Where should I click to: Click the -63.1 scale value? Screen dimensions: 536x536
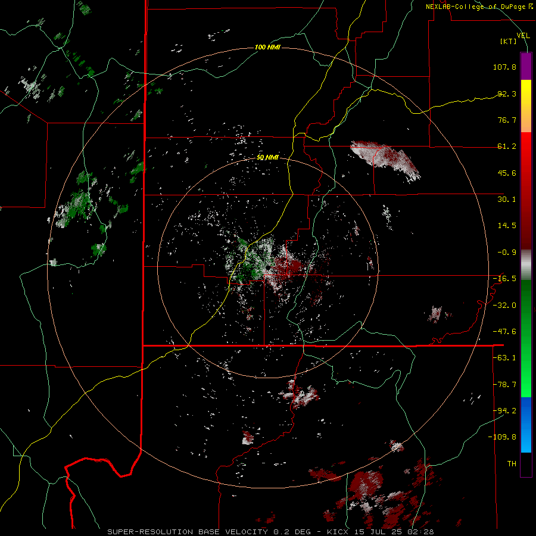504,358
